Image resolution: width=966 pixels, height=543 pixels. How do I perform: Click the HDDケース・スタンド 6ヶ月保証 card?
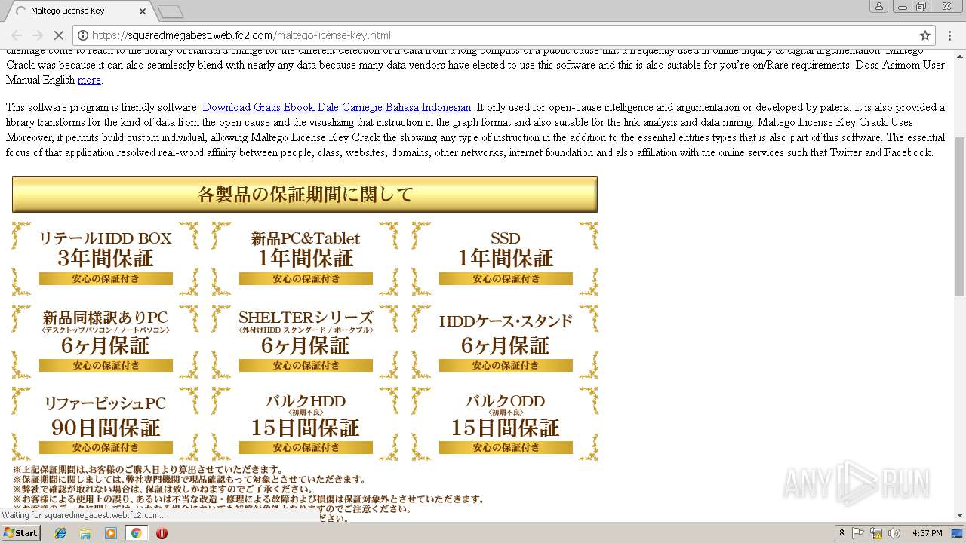pyautogui.click(x=506, y=341)
